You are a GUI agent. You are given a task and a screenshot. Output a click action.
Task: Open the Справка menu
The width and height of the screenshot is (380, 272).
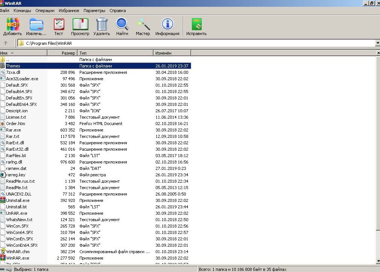coord(117,11)
